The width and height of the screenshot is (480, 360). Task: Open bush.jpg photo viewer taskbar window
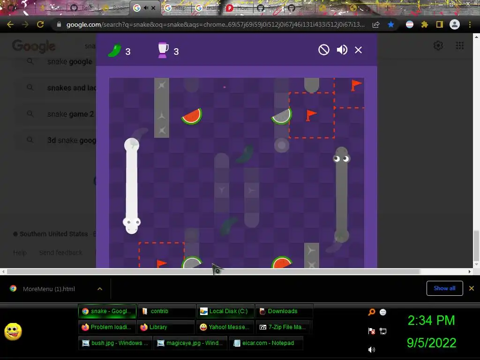click(x=115, y=343)
